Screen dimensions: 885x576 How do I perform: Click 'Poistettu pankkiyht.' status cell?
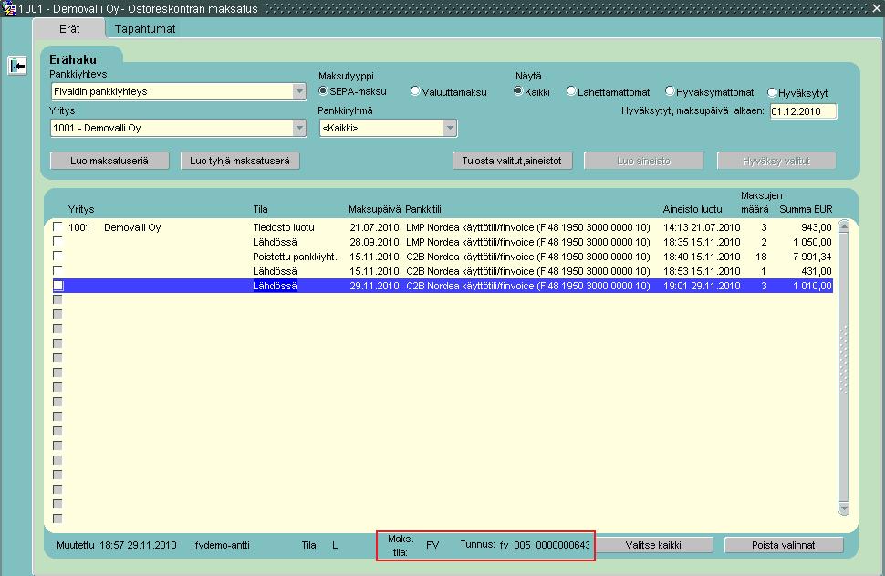coord(295,257)
